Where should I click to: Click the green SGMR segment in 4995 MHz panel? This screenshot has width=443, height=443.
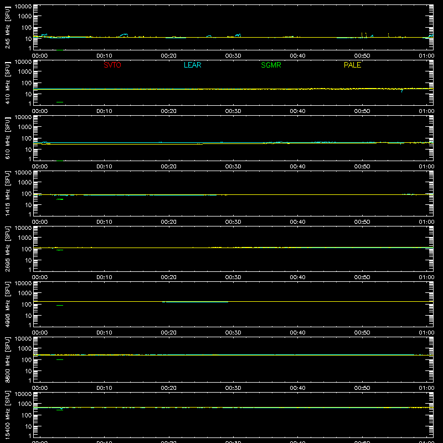(60, 306)
